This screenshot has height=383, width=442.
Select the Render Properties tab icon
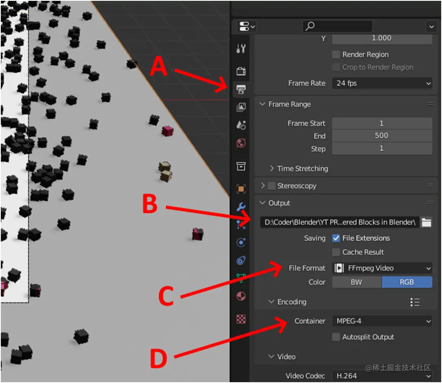coord(241,71)
